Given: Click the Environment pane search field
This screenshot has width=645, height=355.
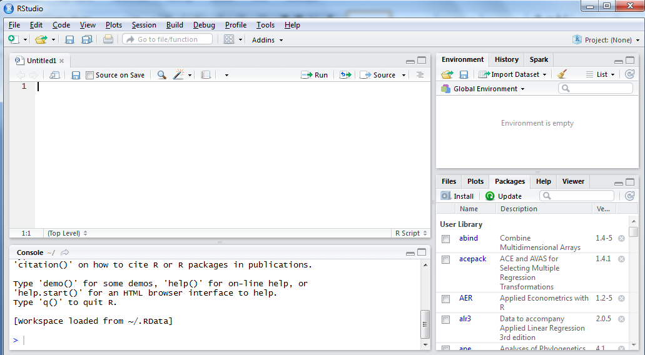Looking at the screenshot, I should (595, 88).
